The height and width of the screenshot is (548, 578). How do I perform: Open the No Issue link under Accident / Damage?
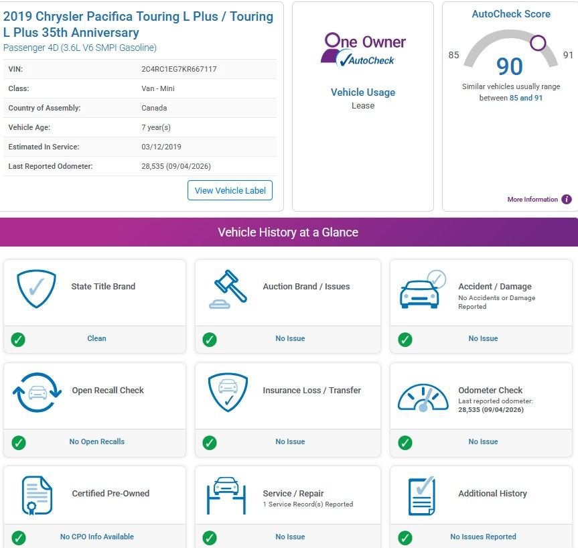click(483, 338)
